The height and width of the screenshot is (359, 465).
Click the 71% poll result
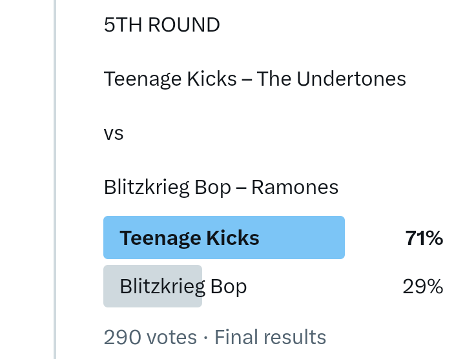point(424,238)
